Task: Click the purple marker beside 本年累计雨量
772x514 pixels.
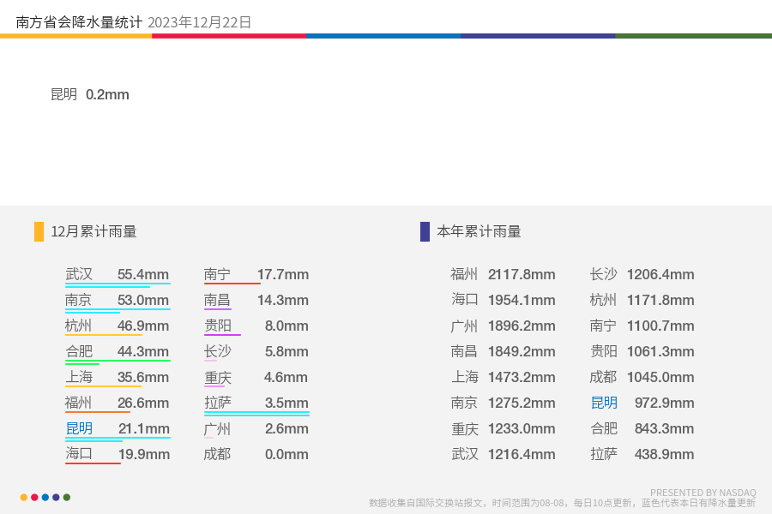Action: click(x=425, y=231)
